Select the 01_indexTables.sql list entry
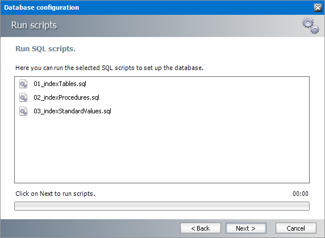The image size is (325, 238). pyautogui.click(x=60, y=84)
